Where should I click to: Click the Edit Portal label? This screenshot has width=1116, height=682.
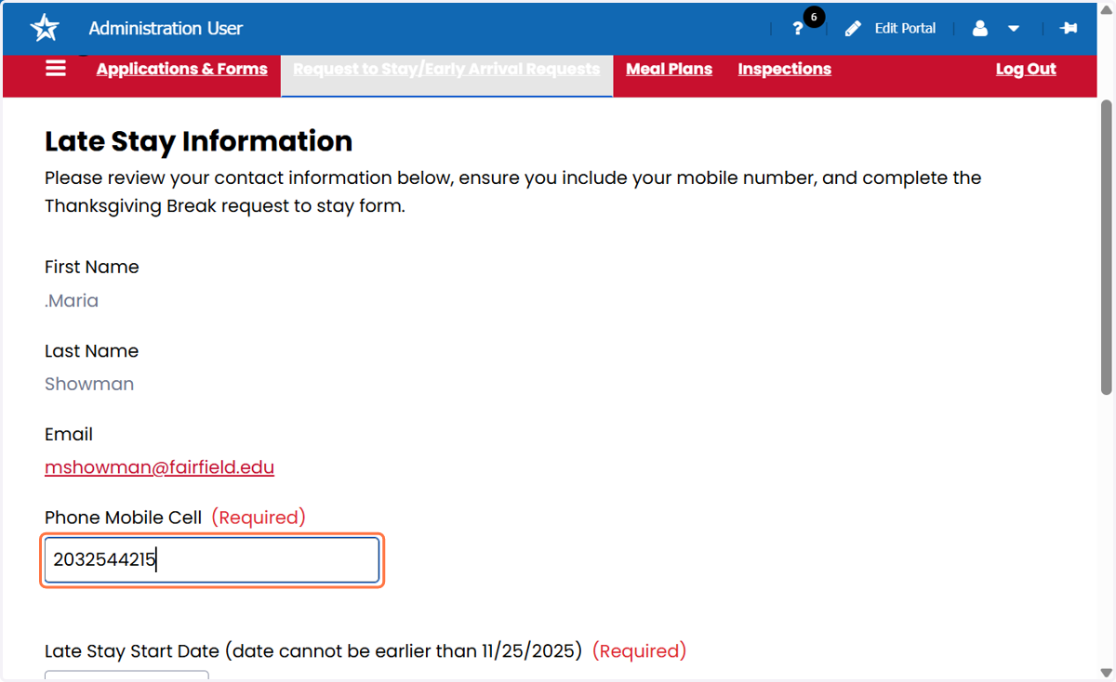[x=905, y=29]
